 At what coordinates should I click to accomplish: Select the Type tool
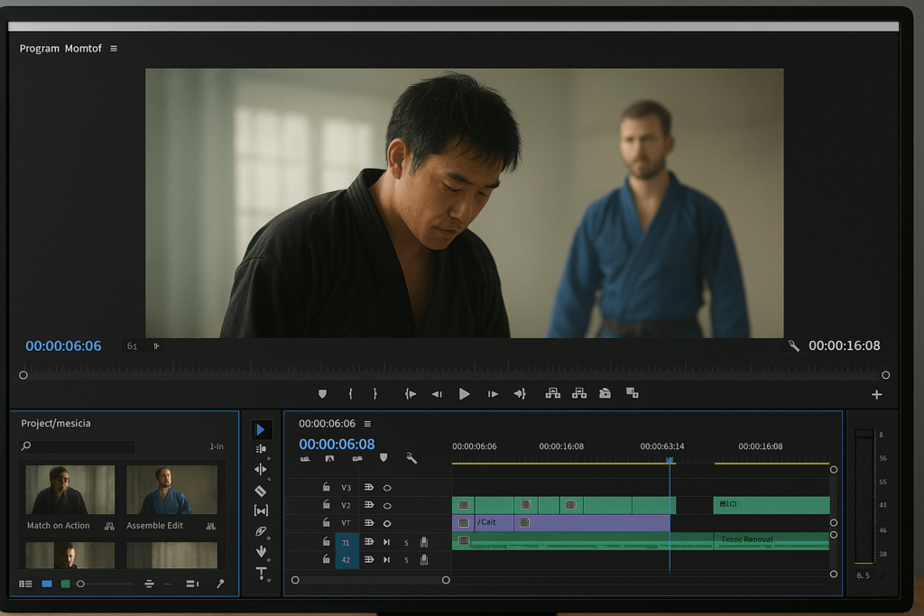pos(261,569)
